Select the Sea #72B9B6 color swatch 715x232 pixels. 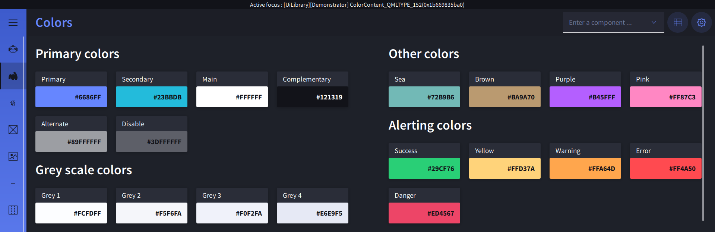pyautogui.click(x=424, y=97)
